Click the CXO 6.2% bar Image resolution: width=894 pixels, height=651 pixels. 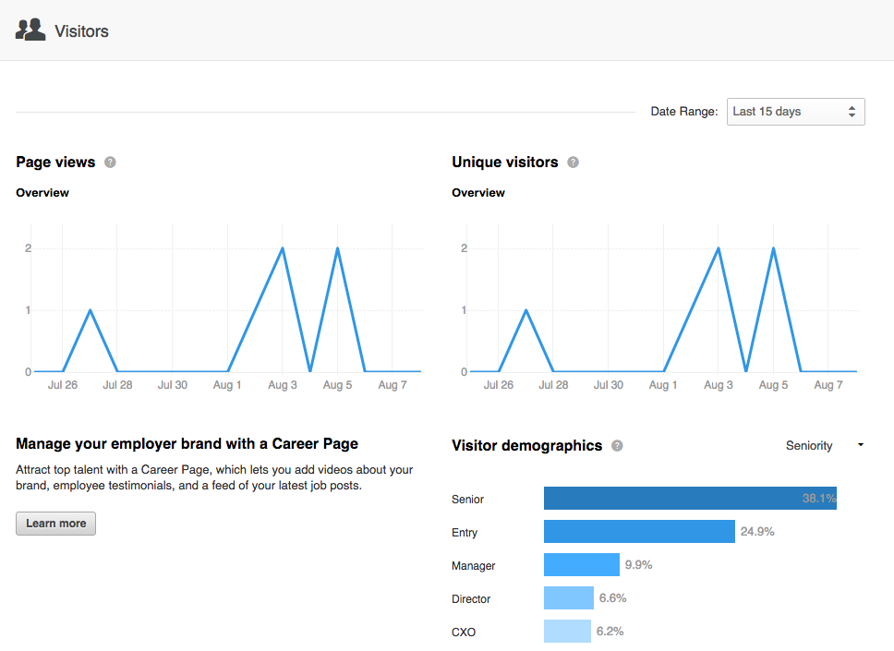pos(567,632)
